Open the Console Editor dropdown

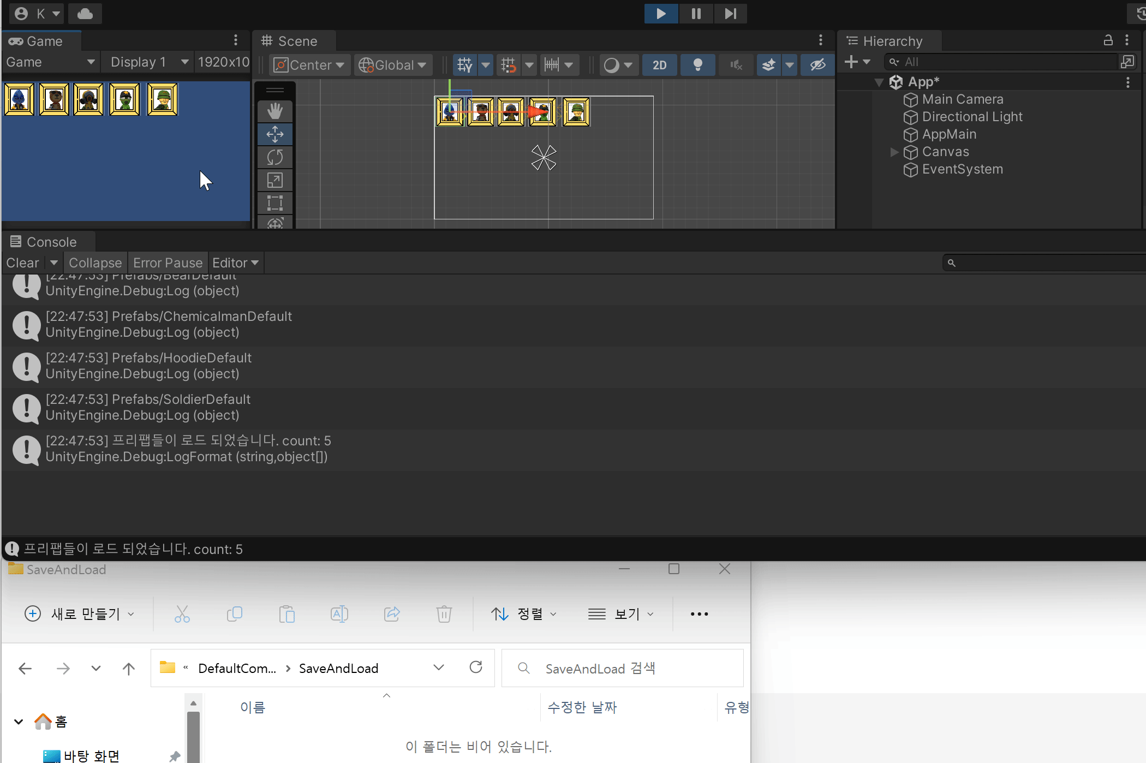(235, 263)
